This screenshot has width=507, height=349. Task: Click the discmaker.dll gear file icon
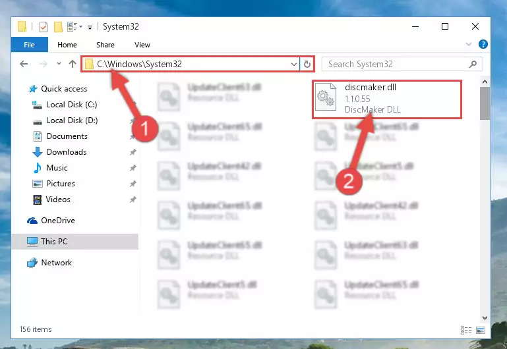coord(326,97)
